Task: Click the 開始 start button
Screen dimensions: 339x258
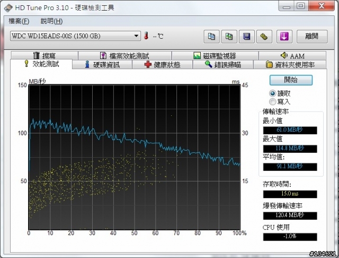Action: point(291,80)
